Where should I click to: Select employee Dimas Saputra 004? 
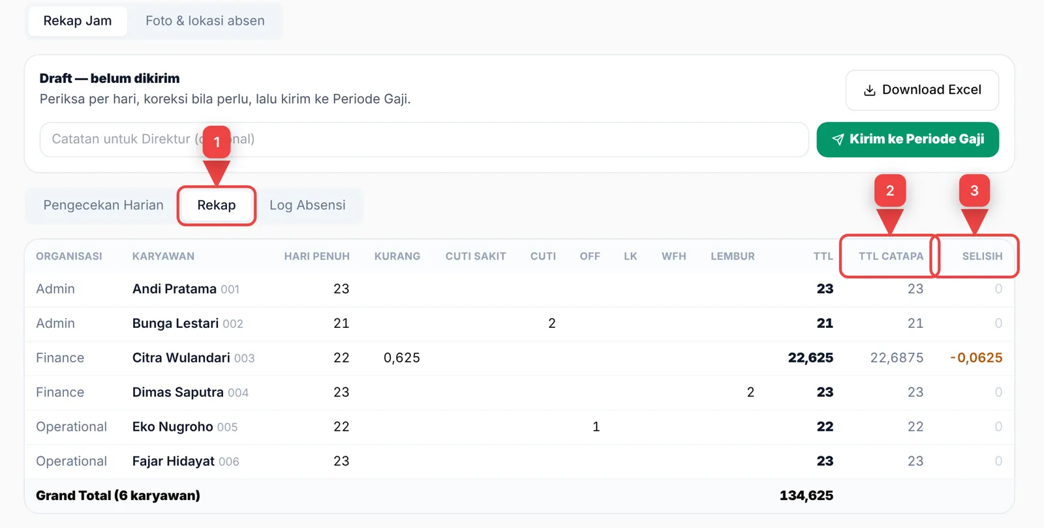click(191, 392)
